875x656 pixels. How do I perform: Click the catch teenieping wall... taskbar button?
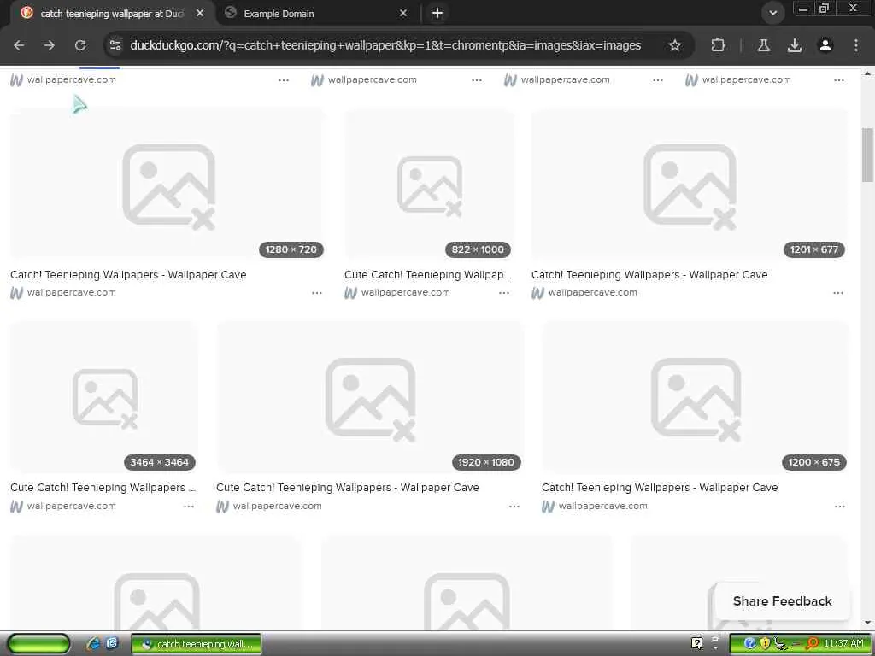(197, 644)
